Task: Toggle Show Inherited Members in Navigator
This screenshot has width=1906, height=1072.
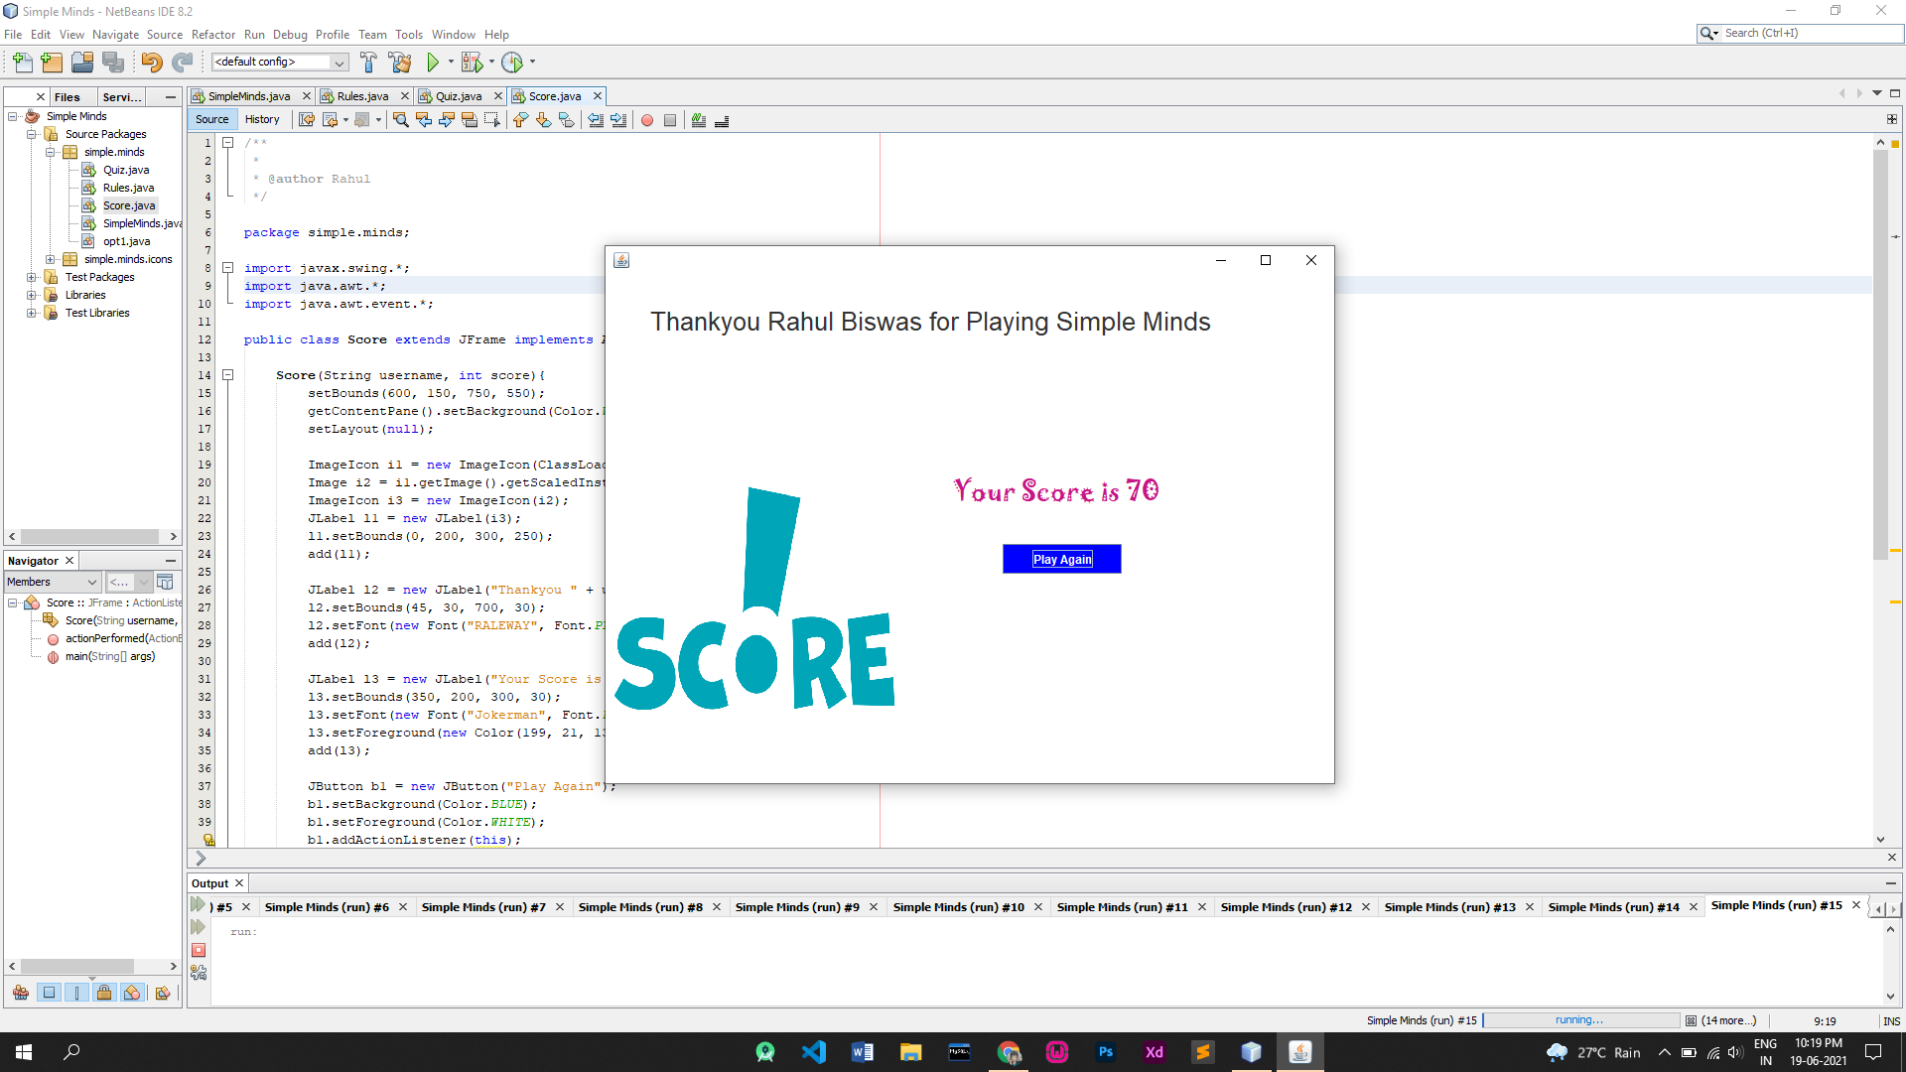Action: tap(21, 993)
